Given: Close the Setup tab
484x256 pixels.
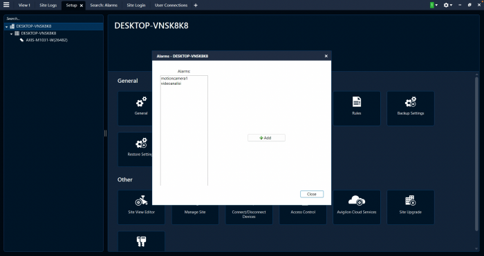Looking at the screenshot, I should [x=82, y=6].
